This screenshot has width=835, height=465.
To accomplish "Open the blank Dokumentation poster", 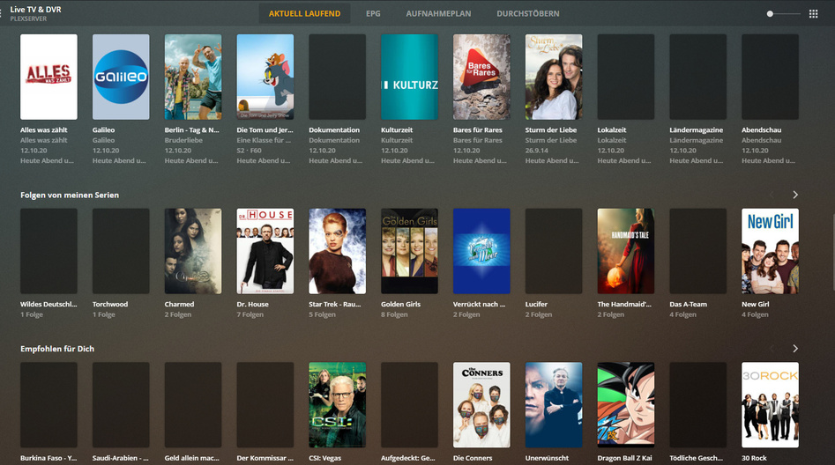I will click(337, 77).
